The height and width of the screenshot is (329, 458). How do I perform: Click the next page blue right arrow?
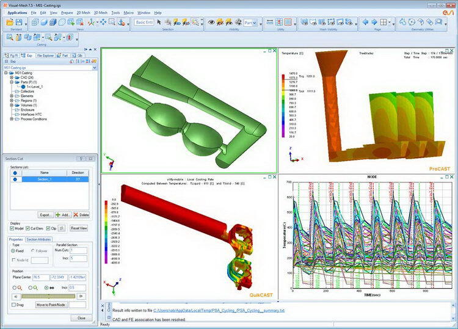coord(374,22)
